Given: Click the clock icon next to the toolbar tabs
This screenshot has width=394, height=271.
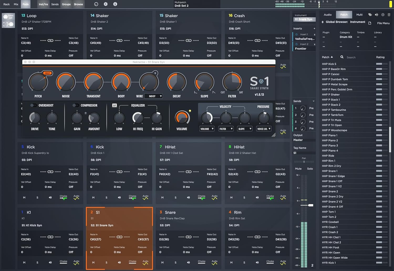Looking at the screenshot, I should point(96,4).
